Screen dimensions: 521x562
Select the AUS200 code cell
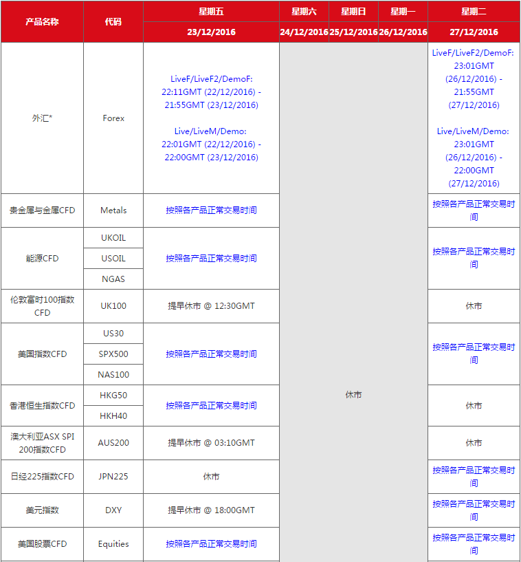tap(113, 443)
